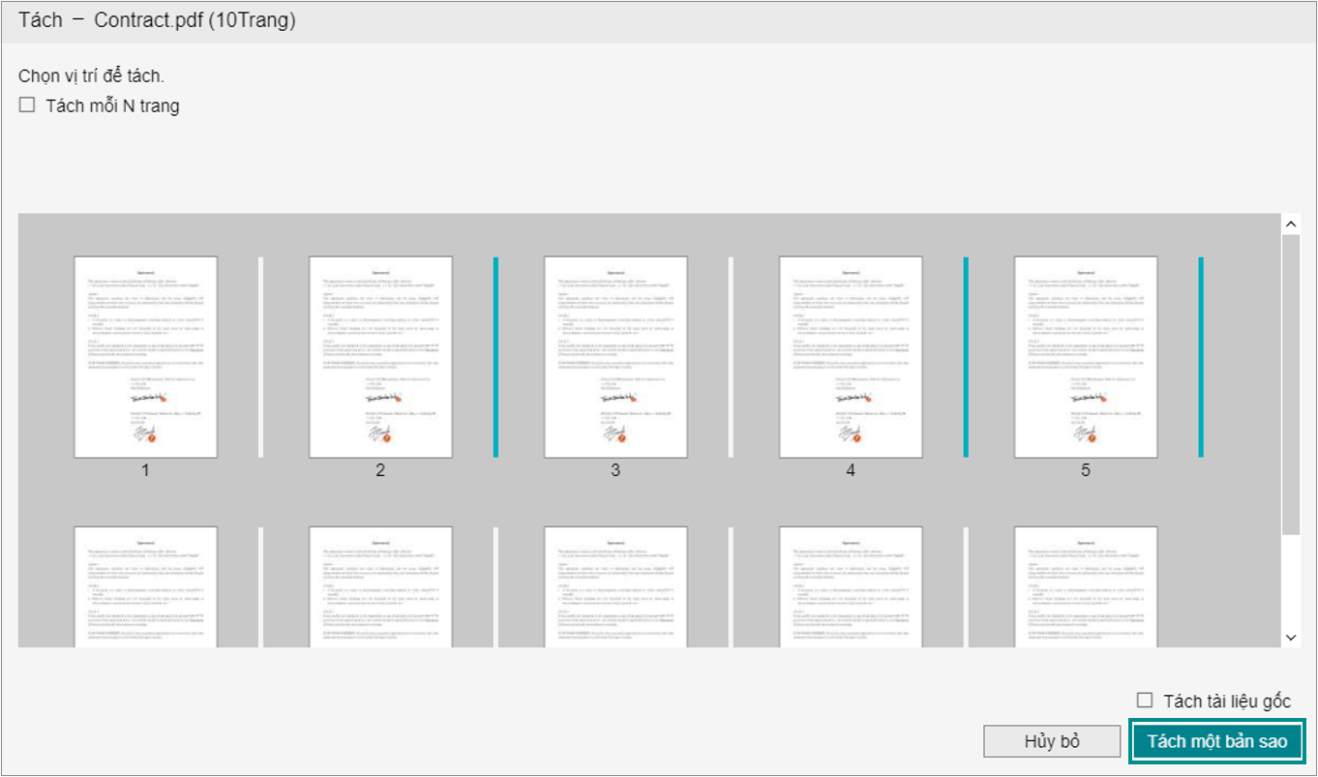Viewport: 1318px width, 777px height.
Task: Select the page 1 thumbnail
Action: pos(146,357)
